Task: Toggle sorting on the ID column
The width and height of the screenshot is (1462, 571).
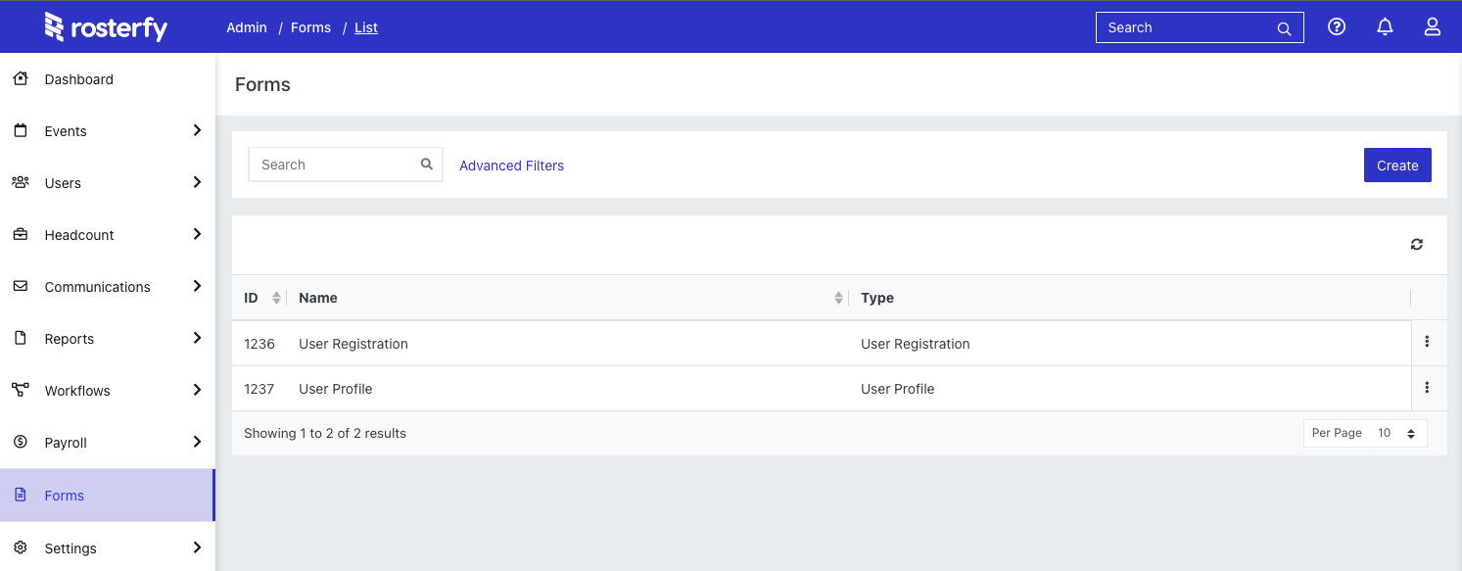Action: tap(274, 297)
